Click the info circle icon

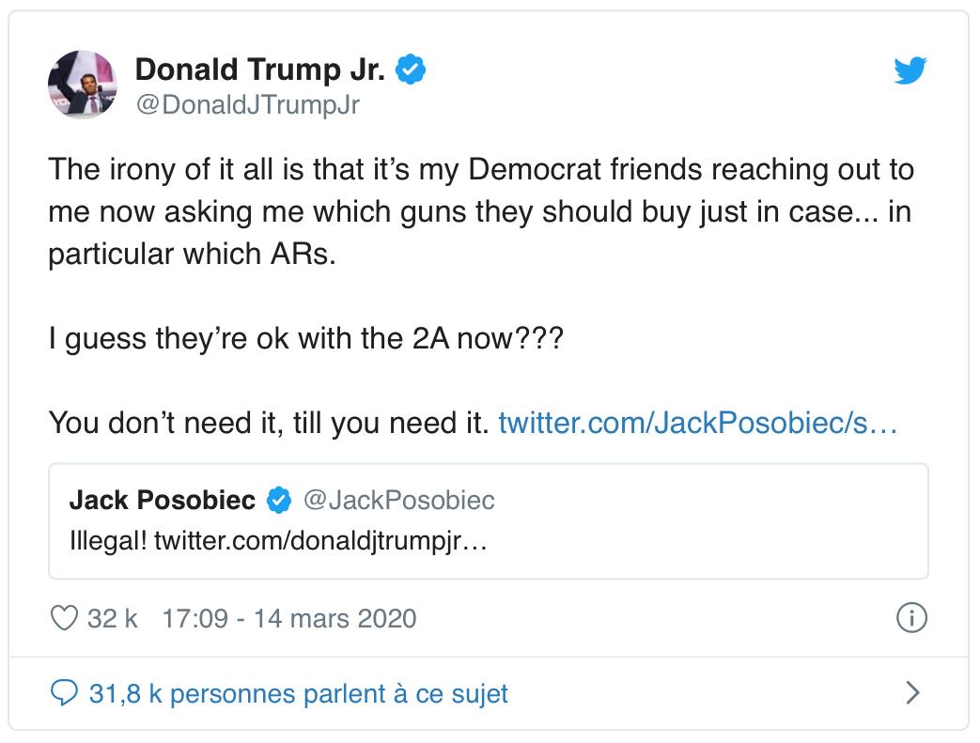coord(912,619)
